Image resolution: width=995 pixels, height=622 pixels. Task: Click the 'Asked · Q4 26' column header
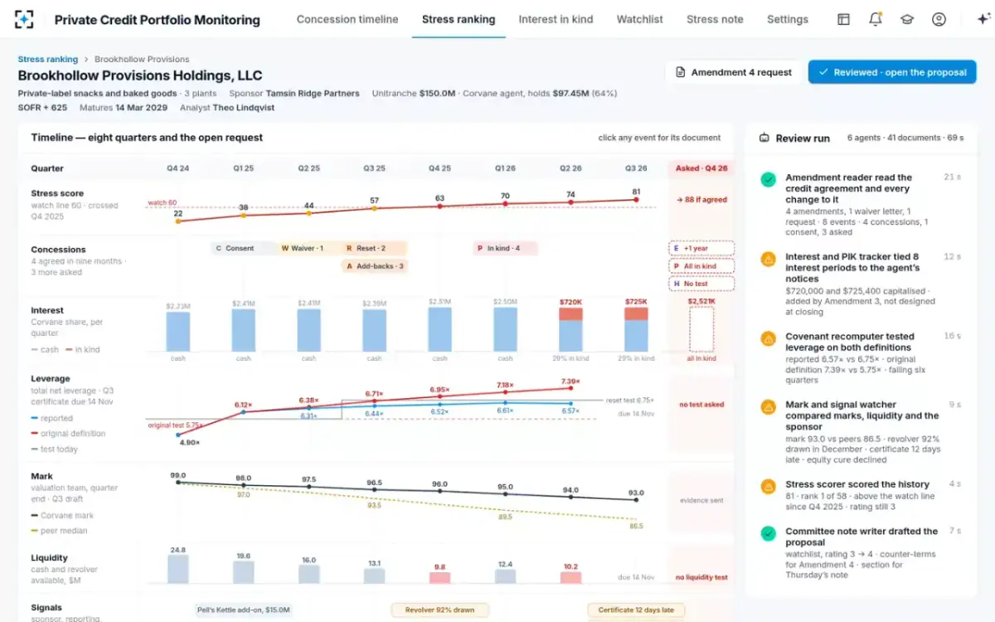[x=701, y=168]
